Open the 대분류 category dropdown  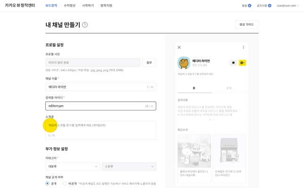click(x=73, y=166)
